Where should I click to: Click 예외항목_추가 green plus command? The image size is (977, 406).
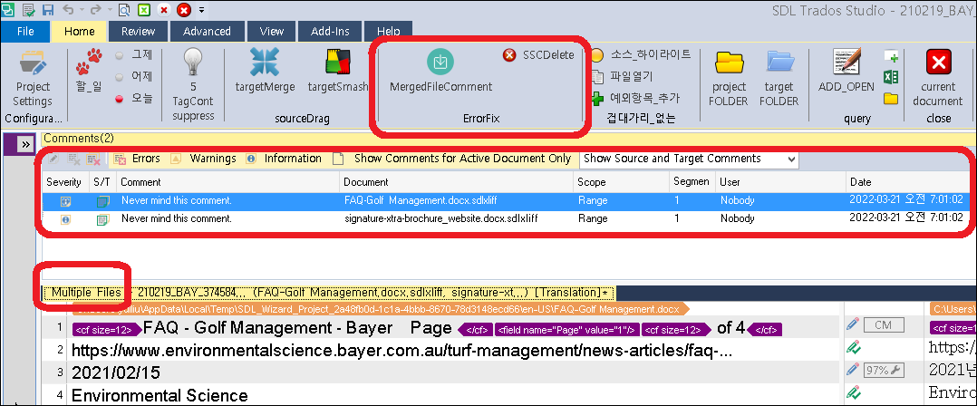[x=635, y=99]
